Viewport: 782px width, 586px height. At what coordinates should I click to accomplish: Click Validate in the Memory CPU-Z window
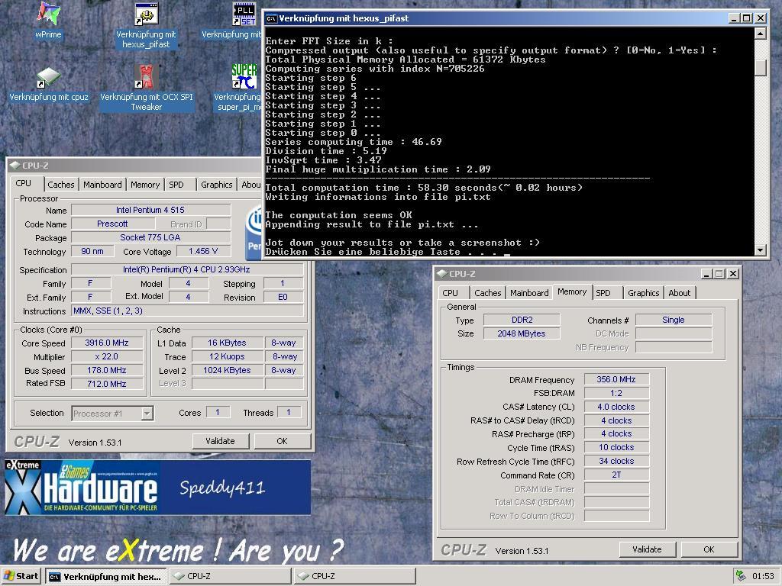(x=647, y=549)
